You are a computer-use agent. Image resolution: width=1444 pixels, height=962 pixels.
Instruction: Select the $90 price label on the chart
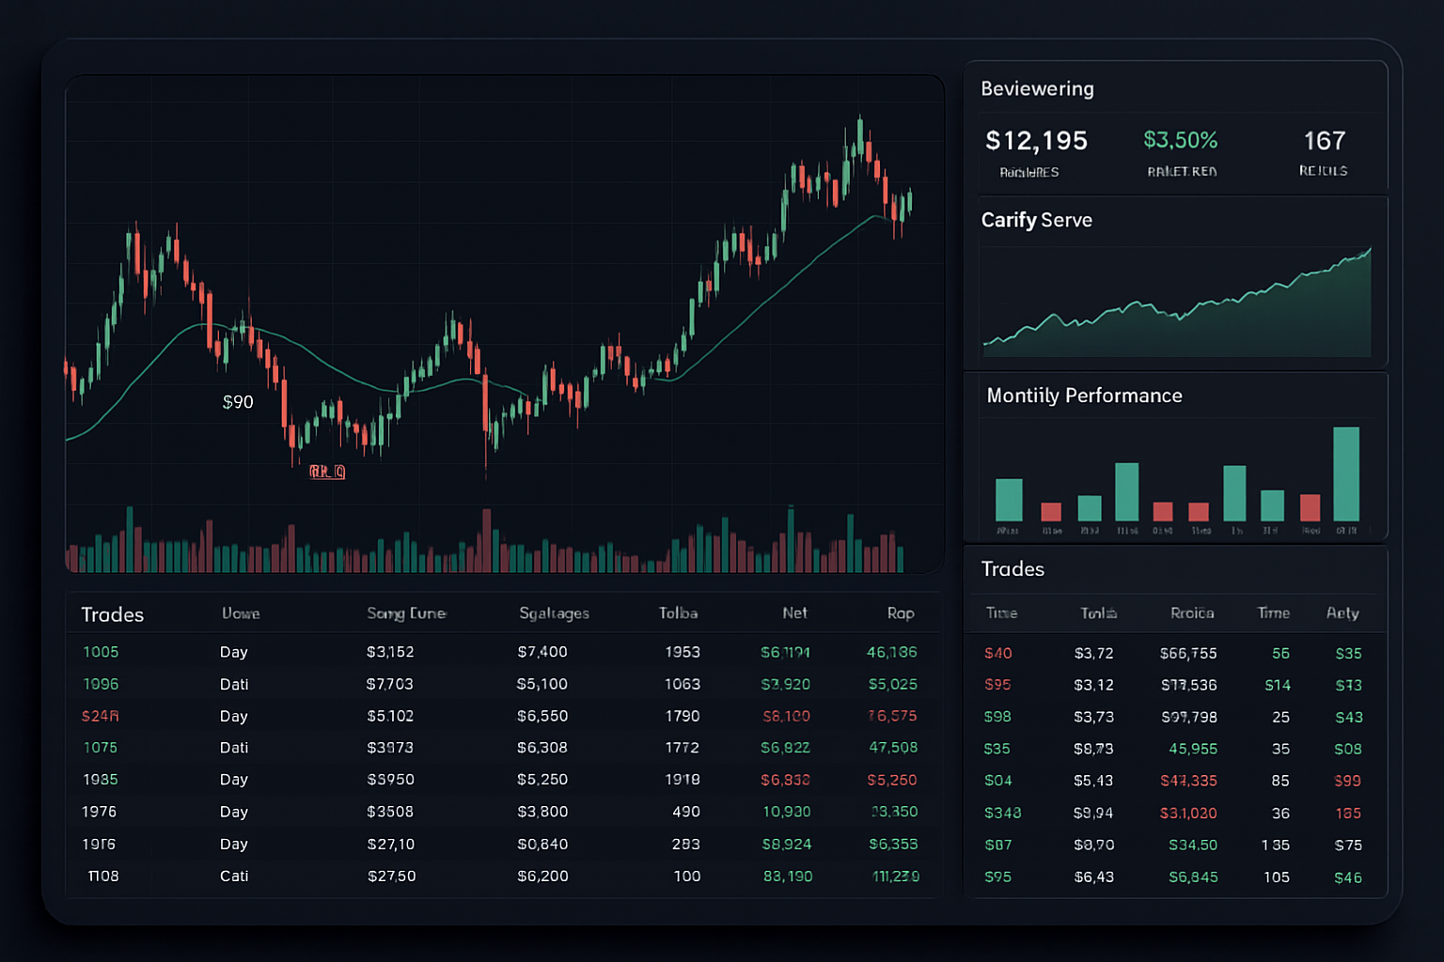[x=238, y=401]
